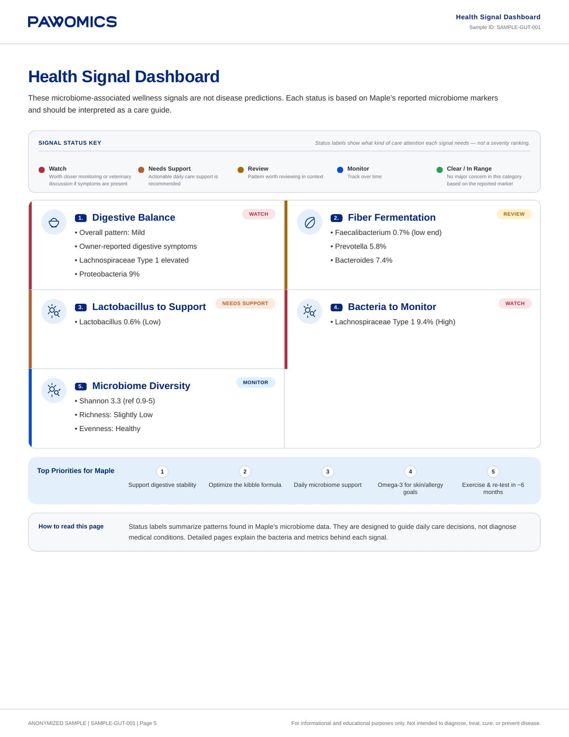Click the blue Monitor legend dot
Screen dimensions: 569x737
point(340,169)
